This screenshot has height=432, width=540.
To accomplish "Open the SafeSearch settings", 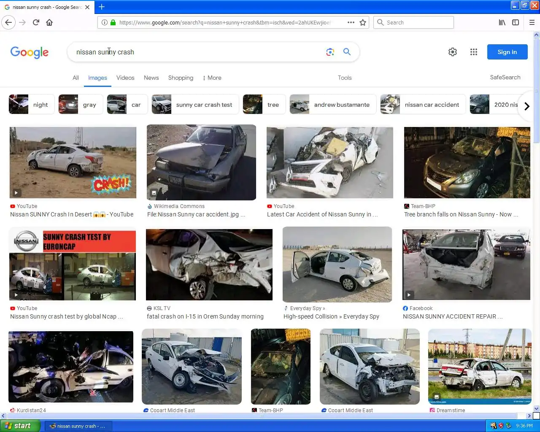I will point(505,77).
